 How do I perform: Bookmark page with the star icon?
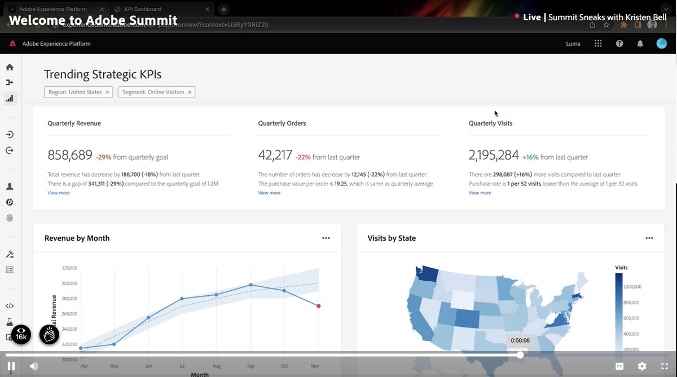606,25
